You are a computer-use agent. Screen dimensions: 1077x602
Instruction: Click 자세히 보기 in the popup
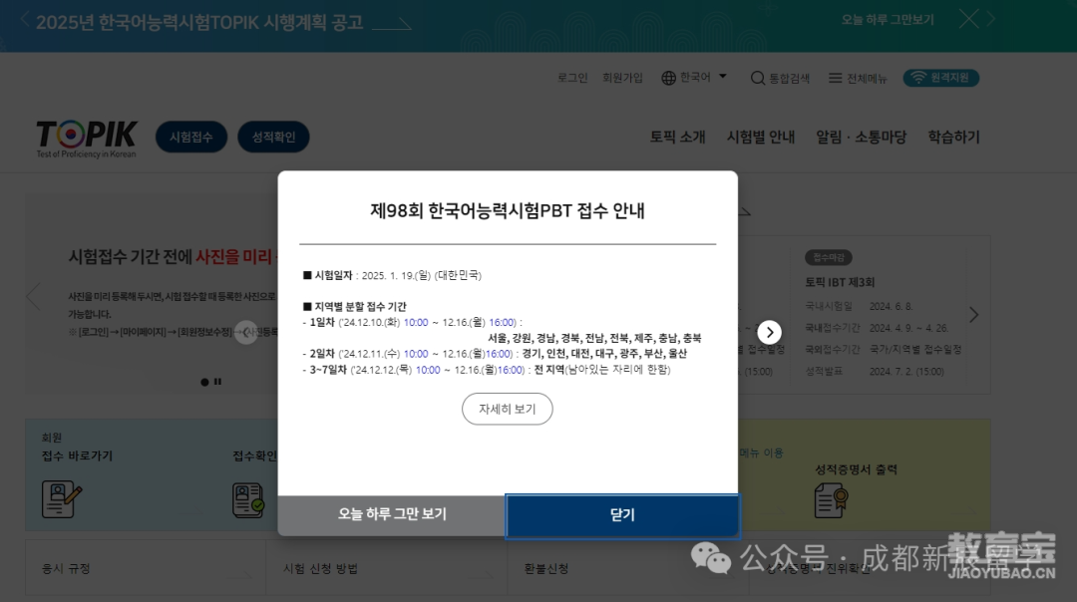tap(507, 409)
